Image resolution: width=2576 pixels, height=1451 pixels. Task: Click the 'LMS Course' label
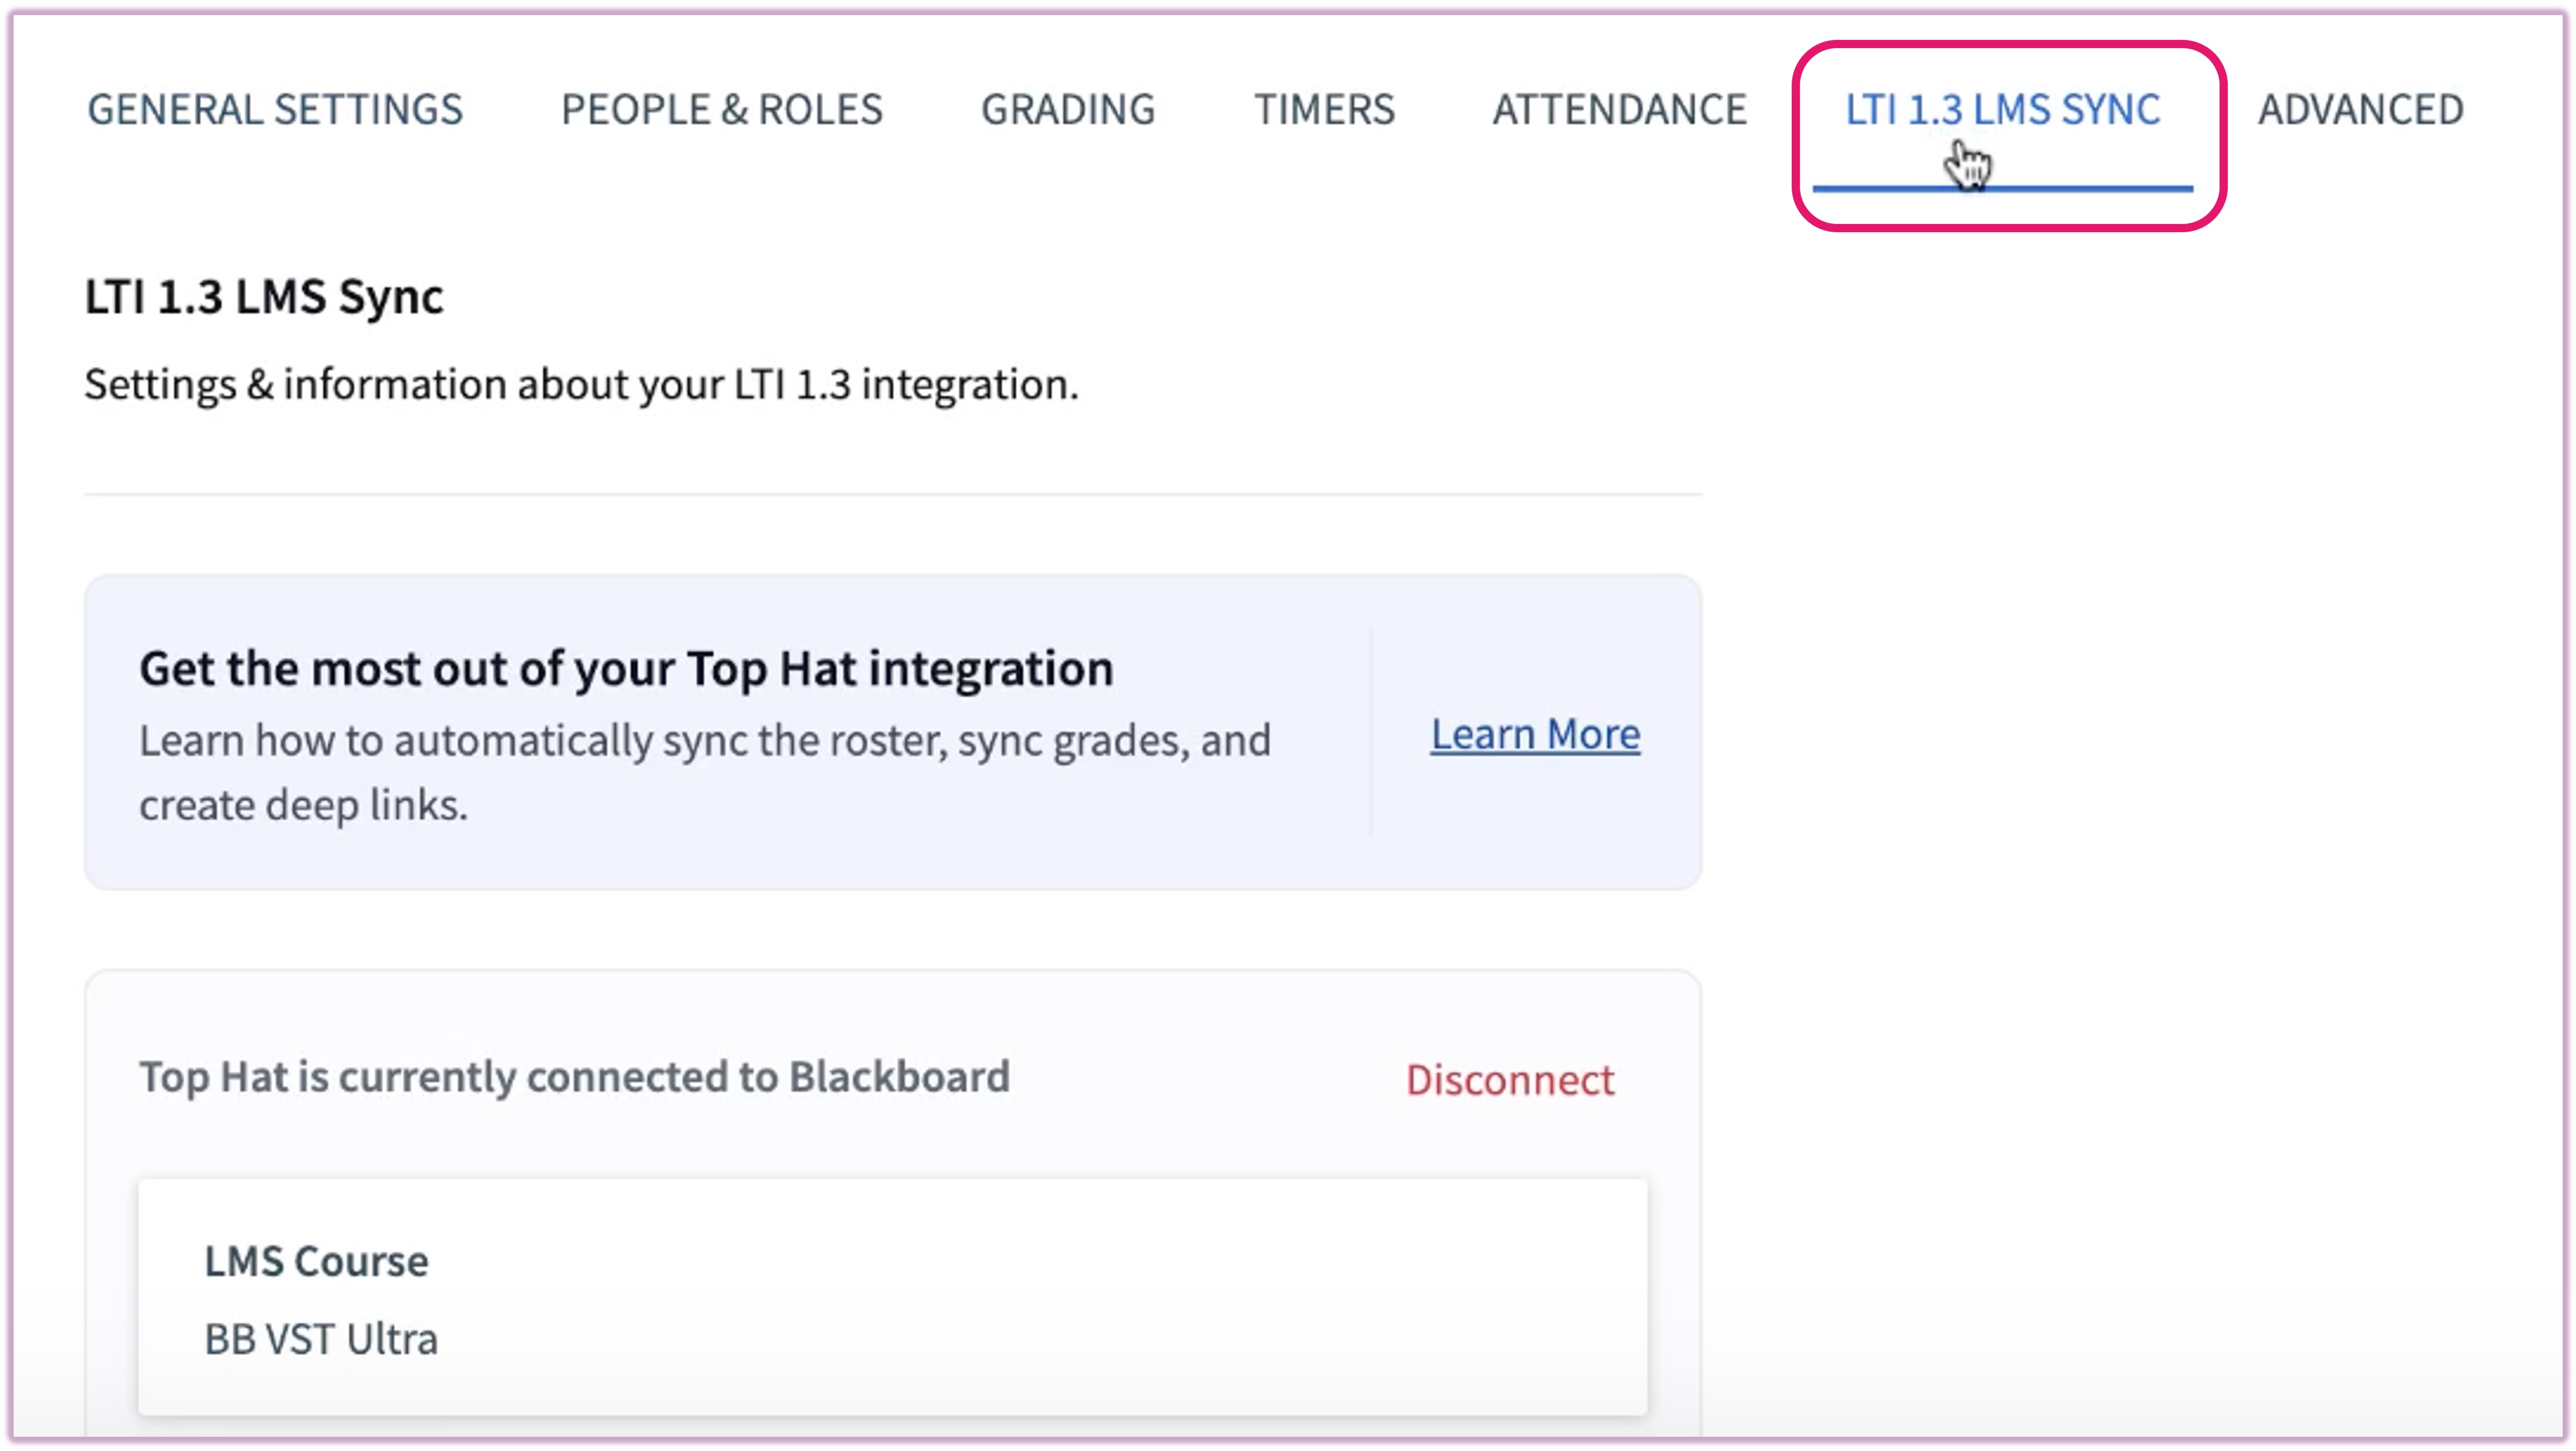[x=316, y=1261]
